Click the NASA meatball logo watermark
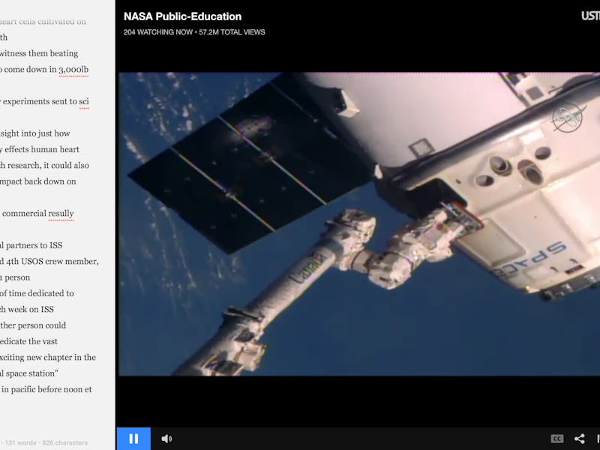The height and width of the screenshot is (450, 600). pos(566,116)
